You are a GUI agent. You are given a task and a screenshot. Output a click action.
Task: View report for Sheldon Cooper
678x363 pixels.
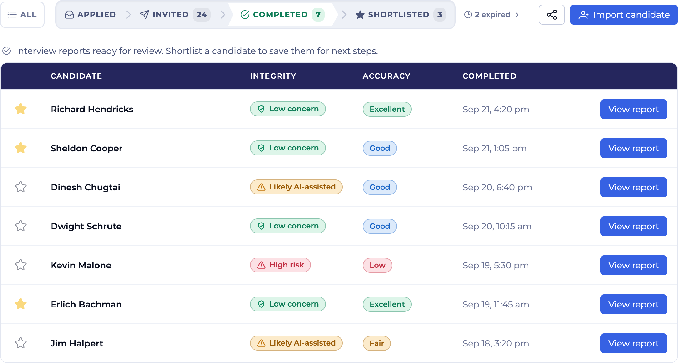pos(634,148)
